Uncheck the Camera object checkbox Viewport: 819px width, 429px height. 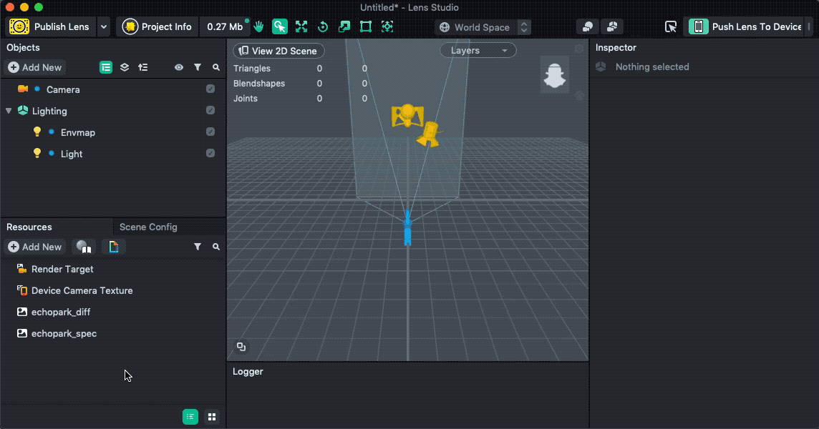coord(210,89)
